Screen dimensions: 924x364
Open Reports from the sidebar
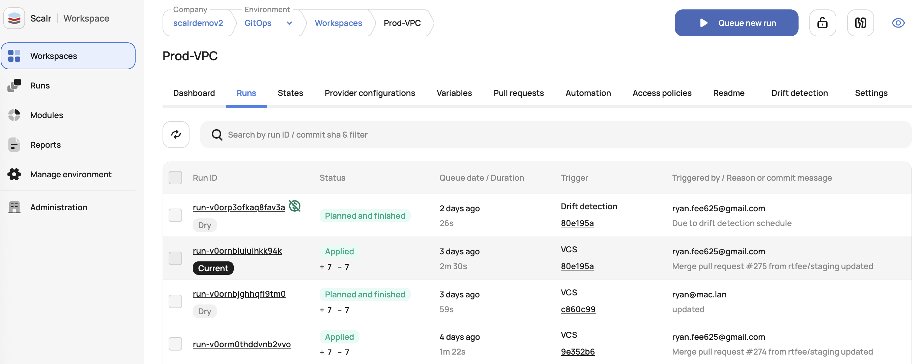[x=45, y=145]
